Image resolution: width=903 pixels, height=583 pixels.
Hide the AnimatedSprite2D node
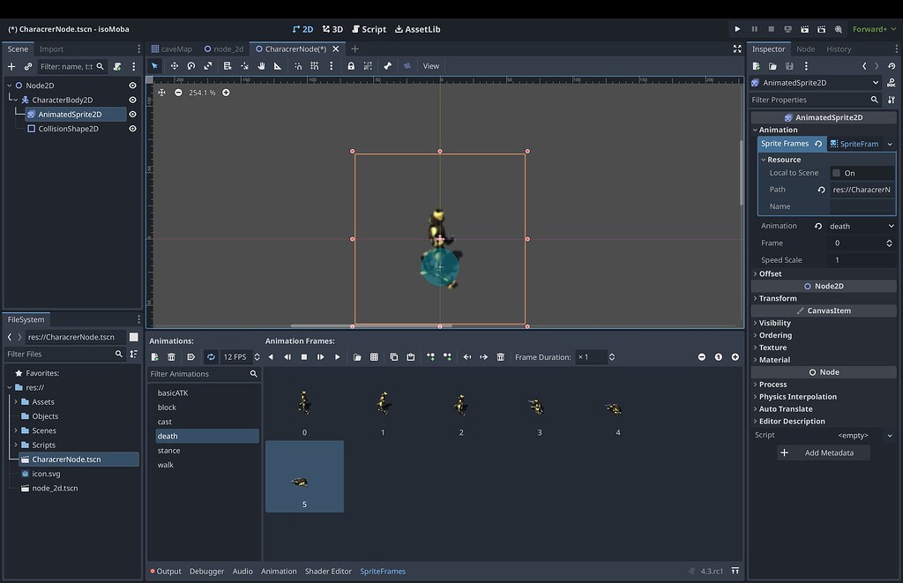133,114
